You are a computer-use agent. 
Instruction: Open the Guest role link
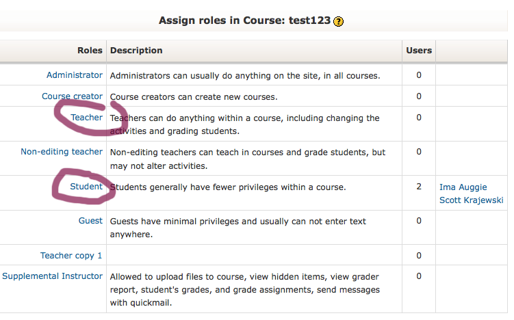click(x=90, y=221)
